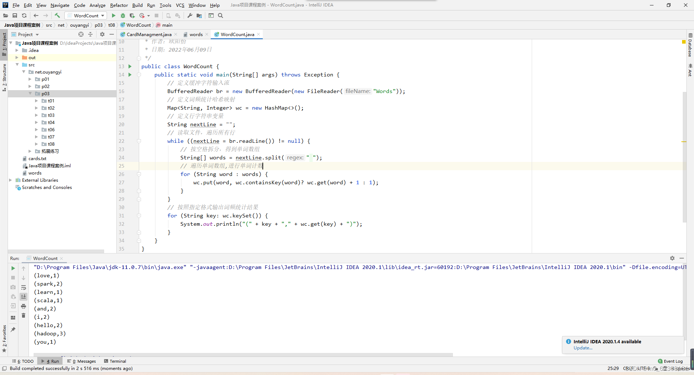Image resolution: width=694 pixels, height=375 pixels.
Task: Close the WordCount.java editor tab
Action: [x=259, y=34]
